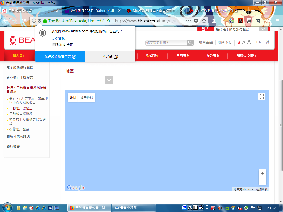This screenshot has width=283, height=212.
Task: Open the Pocket save icon
Action: 196,21
